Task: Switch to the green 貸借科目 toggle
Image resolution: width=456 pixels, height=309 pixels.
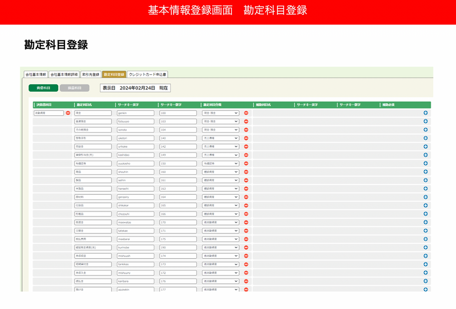Action: [43, 88]
